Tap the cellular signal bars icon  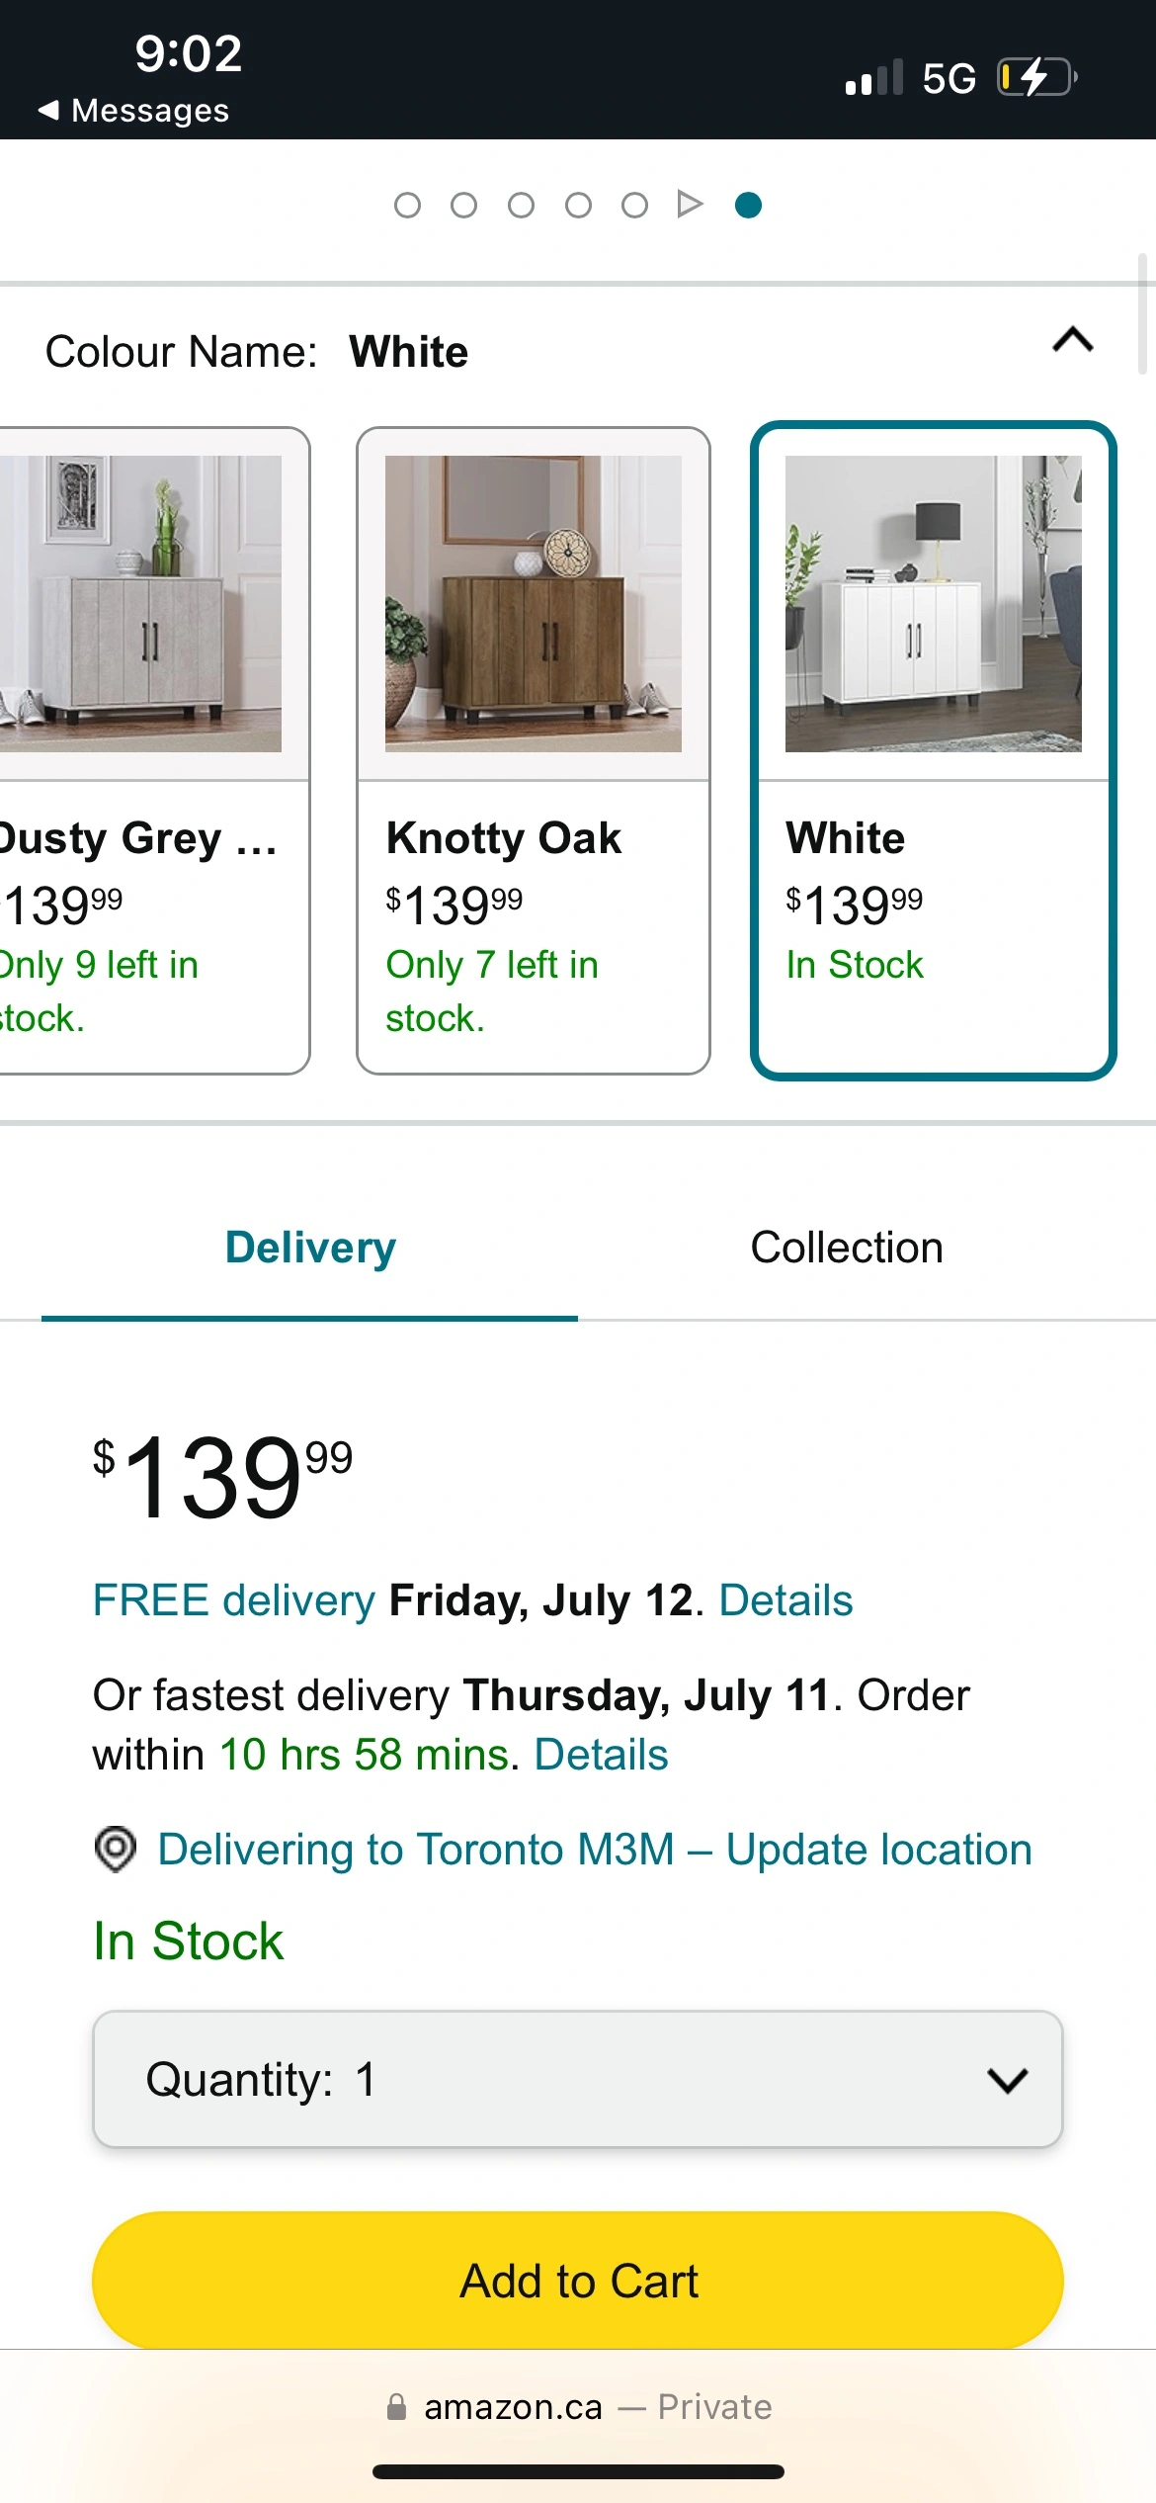pyautogui.click(x=873, y=77)
